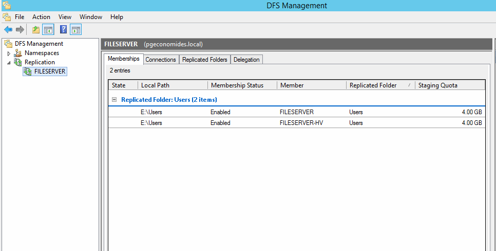Open the View menu
The height and width of the screenshot is (251, 496).
[x=65, y=17]
